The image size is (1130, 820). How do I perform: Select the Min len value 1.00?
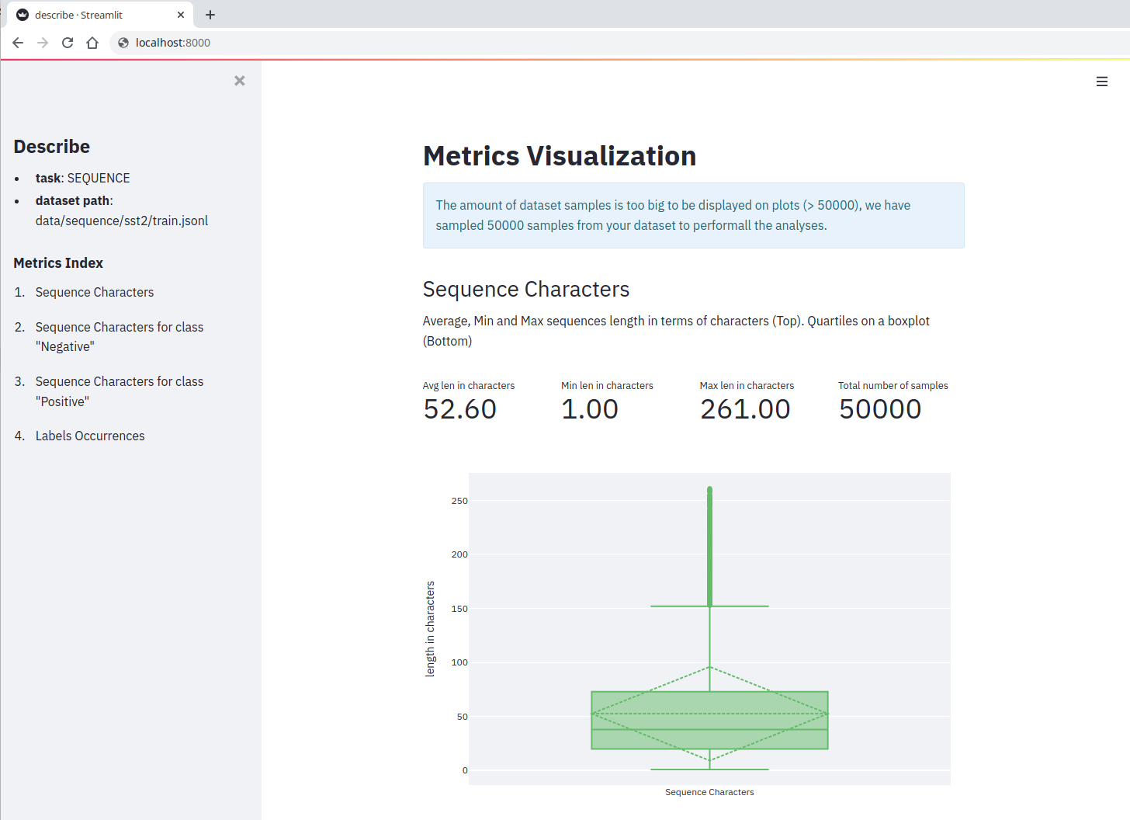tap(590, 409)
